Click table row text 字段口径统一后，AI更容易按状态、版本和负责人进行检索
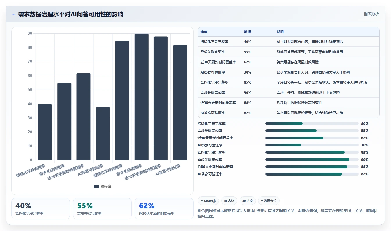The width and height of the screenshot is (391, 231). 322,83
